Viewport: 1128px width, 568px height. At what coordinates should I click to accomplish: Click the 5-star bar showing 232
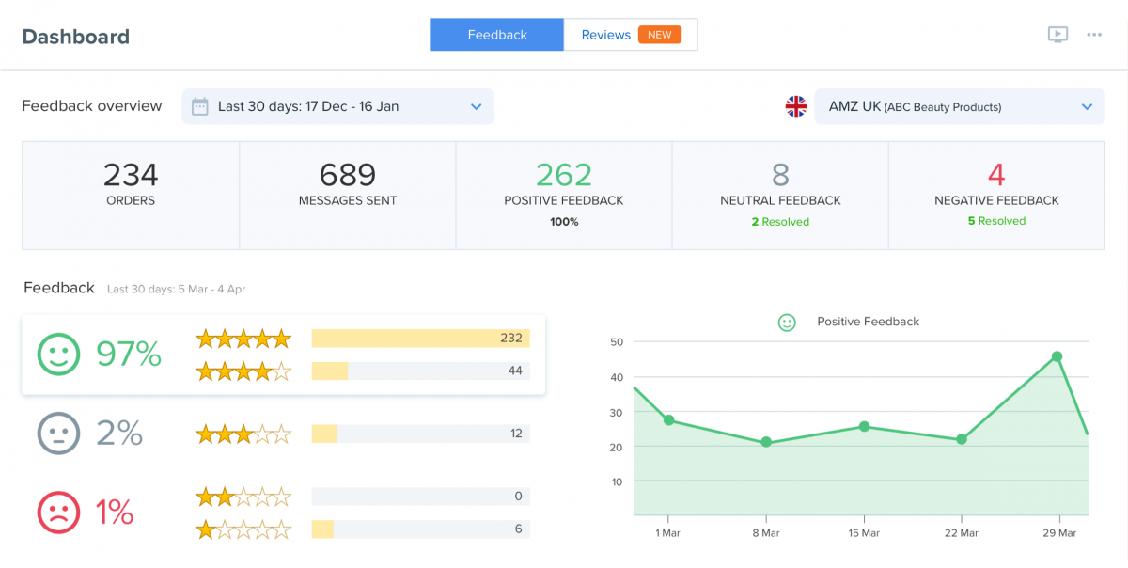click(421, 339)
